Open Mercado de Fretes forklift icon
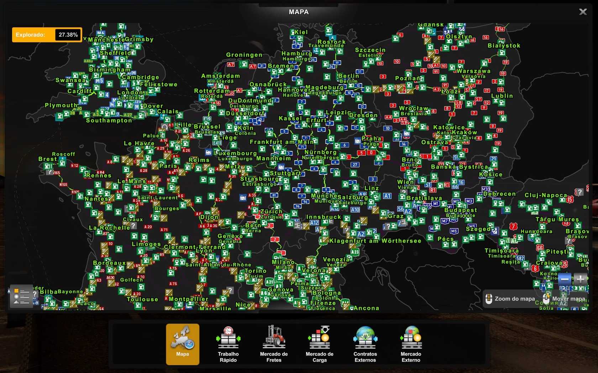 click(274, 344)
